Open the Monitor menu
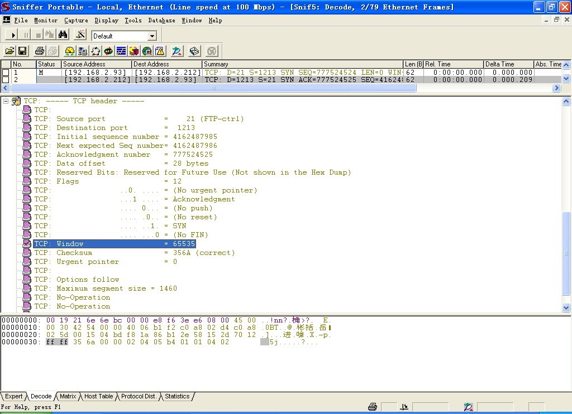 pos(46,21)
